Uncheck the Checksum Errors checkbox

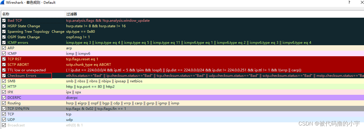(x=4, y=76)
